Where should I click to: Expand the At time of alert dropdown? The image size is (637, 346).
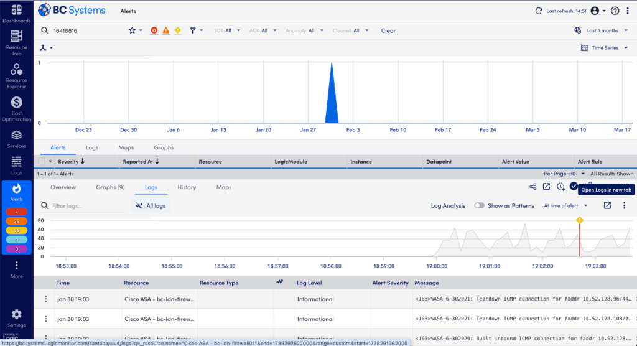565,206
